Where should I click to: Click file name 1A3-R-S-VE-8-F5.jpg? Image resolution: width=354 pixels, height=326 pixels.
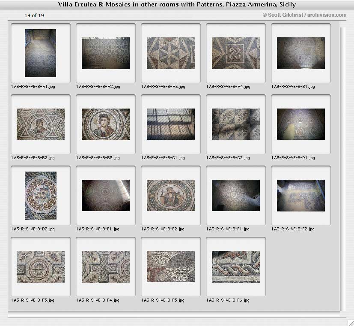[x=163, y=300]
